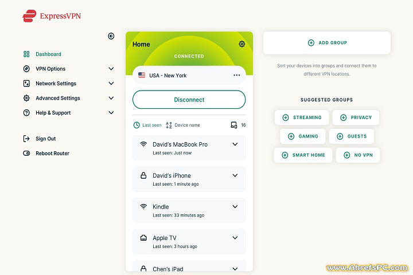This screenshot has width=413, height=275.
Task: Expand David's MacBook Pro device details
Action: tap(235, 144)
